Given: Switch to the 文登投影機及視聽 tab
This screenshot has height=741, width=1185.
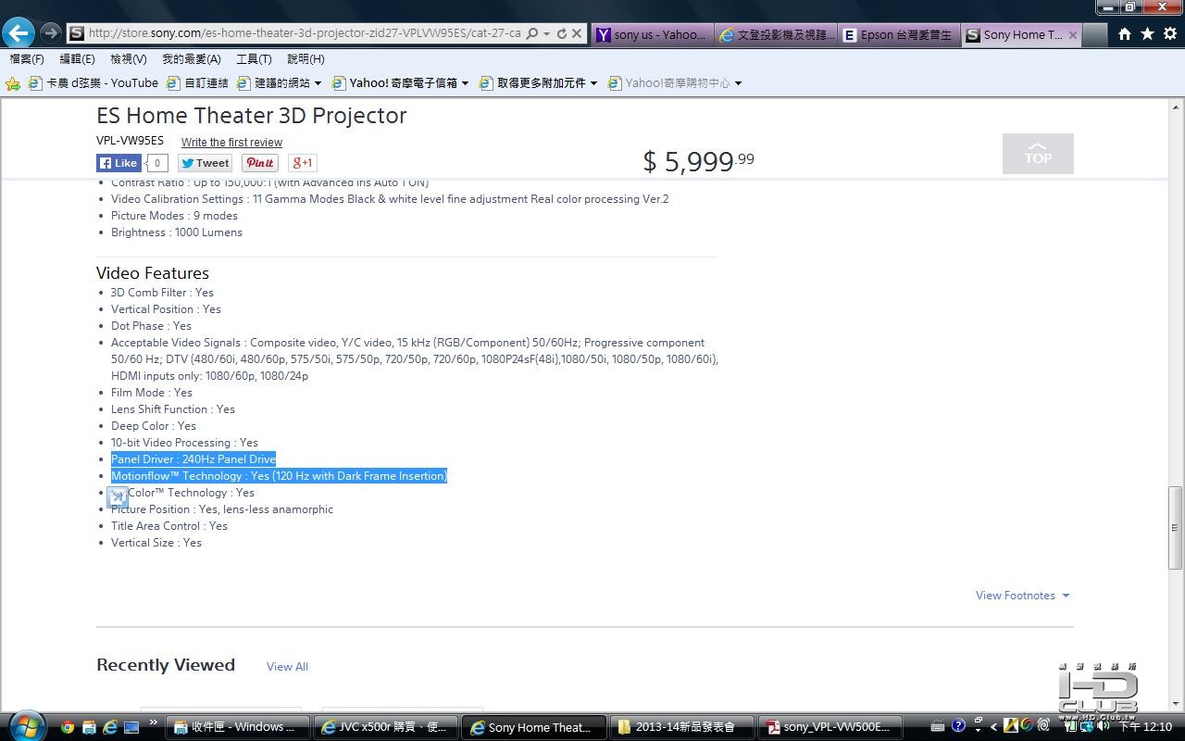Looking at the screenshot, I should [776, 34].
